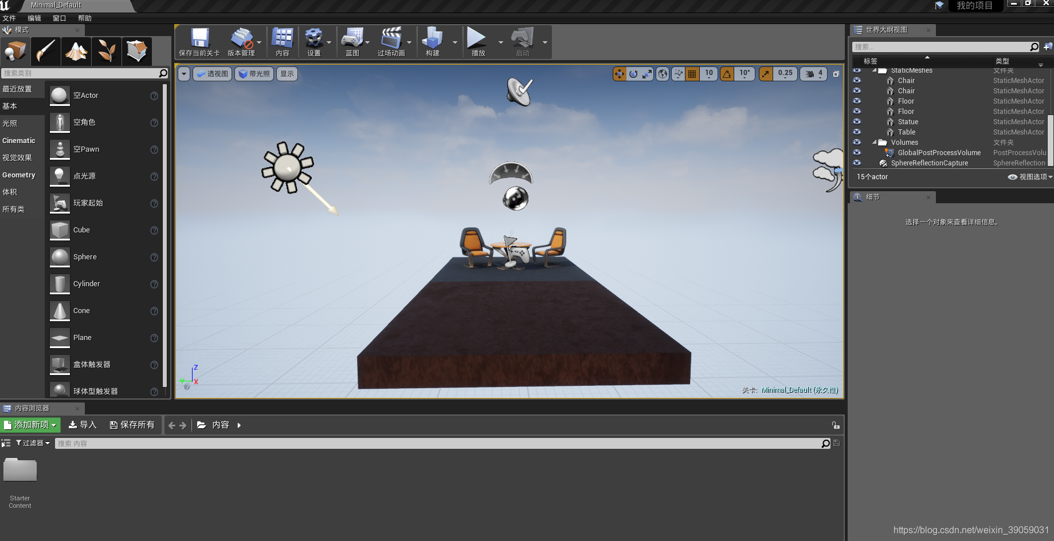Collapse the Volumes folder in outliner
The width and height of the screenshot is (1054, 541).
click(x=874, y=143)
